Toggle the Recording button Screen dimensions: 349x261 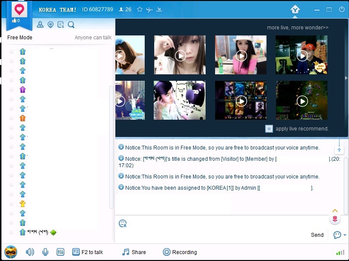[180, 252]
